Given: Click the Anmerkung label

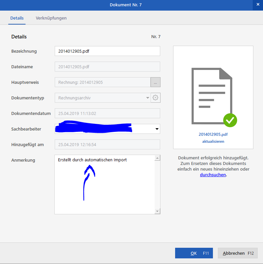Looking at the screenshot, I should pyautogui.click(x=23, y=160).
